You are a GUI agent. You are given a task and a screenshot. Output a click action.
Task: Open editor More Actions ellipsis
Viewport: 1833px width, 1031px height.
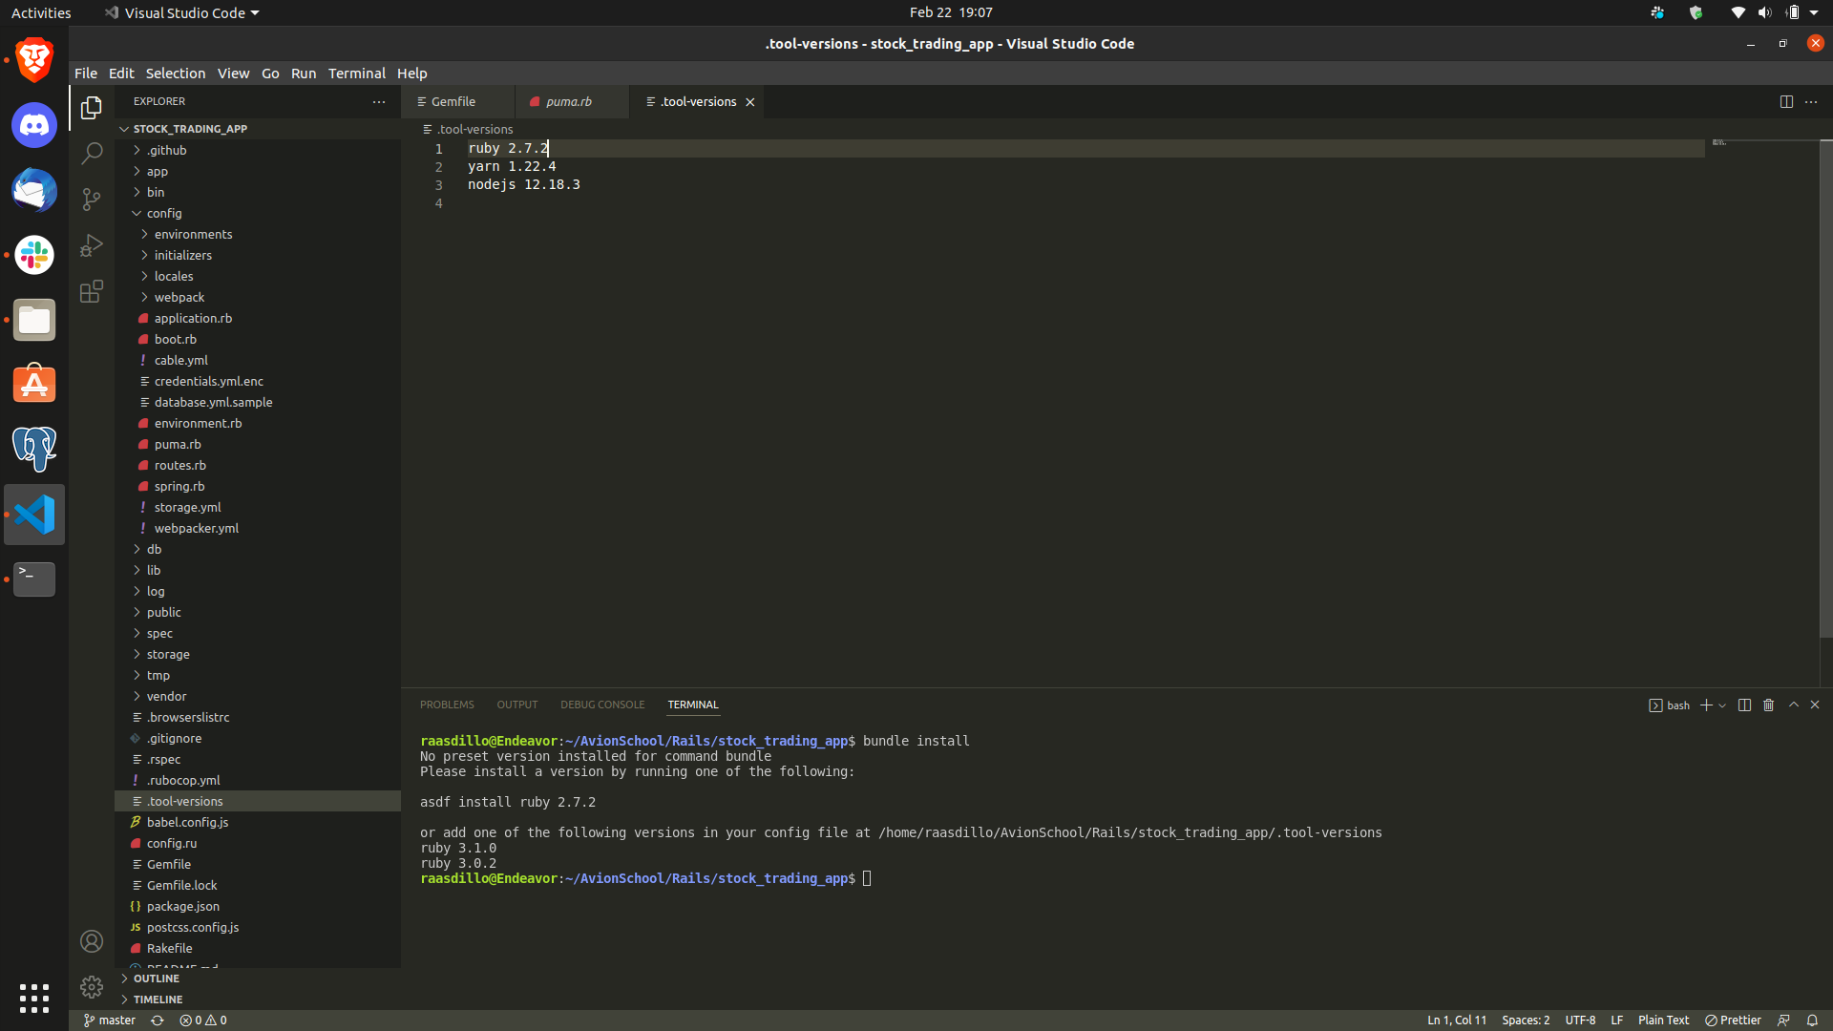pyautogui.click(x=1811, y=102)
